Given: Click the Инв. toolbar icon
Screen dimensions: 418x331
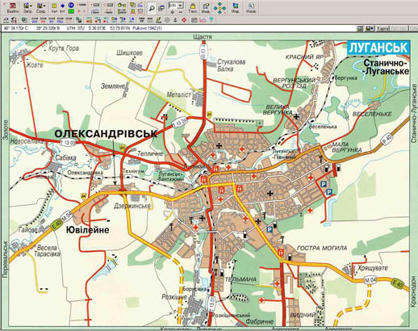Looking at the screenshot, I should 206,8.
